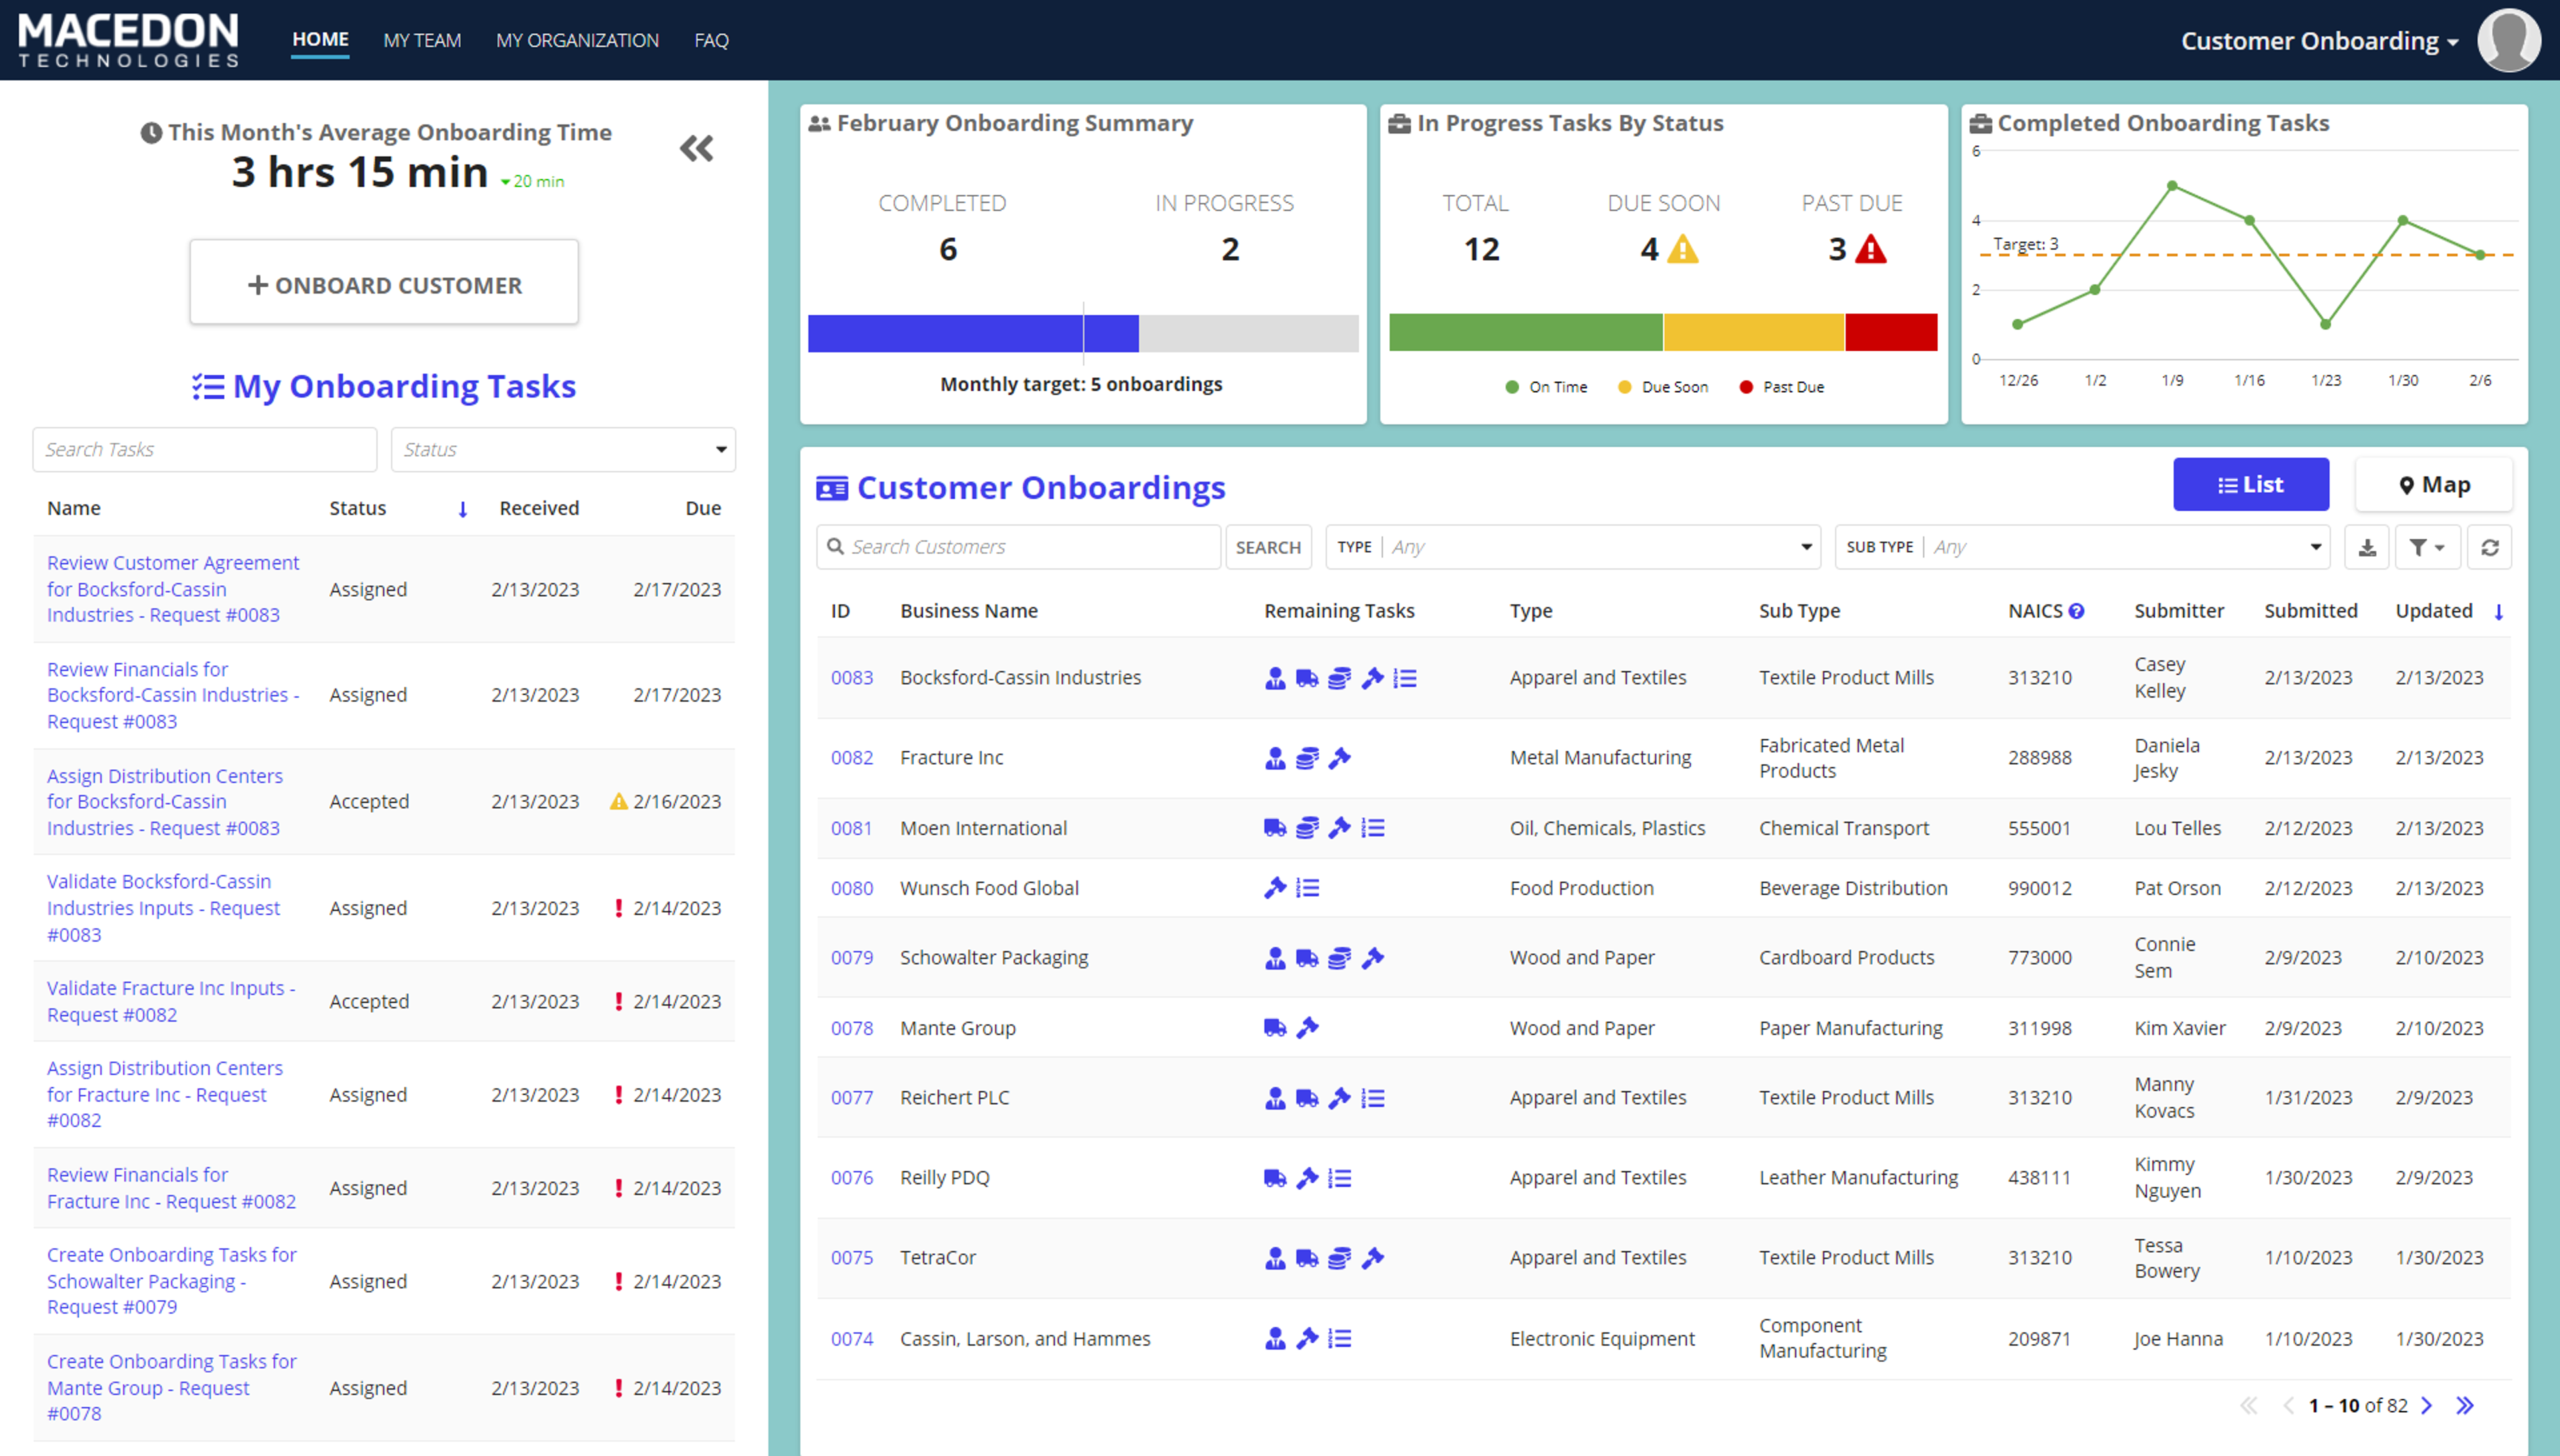Click the green On Time status bar segment
The height and width of the screenshot is (1456, 2560).
coord(1525,332)
